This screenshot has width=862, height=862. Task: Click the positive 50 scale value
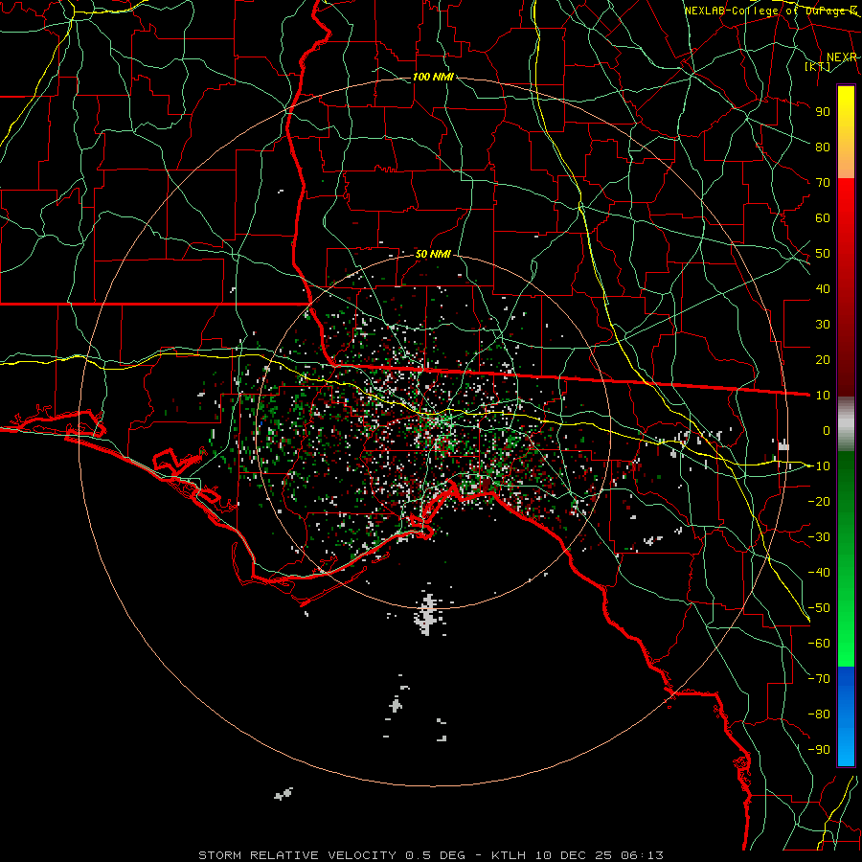click(823, 254)
